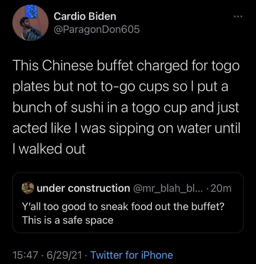This screenshot has width=256, height=264.
Task: Tap the "This Chinese buffet charged" first line
Action: point(126,66)
